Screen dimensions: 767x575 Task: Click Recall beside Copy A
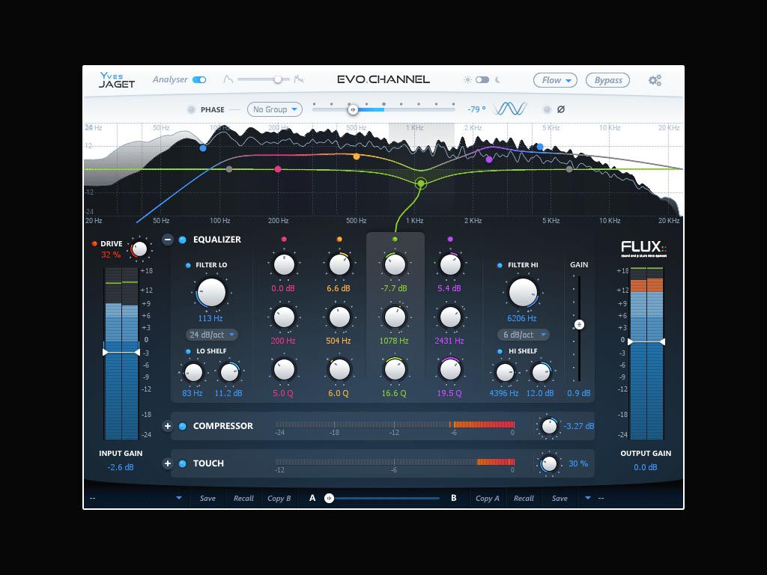[x=524, y=498]
